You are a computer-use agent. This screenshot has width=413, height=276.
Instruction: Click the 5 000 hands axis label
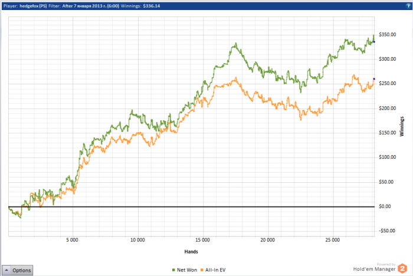pyautogui.click(x=72, y=240)
